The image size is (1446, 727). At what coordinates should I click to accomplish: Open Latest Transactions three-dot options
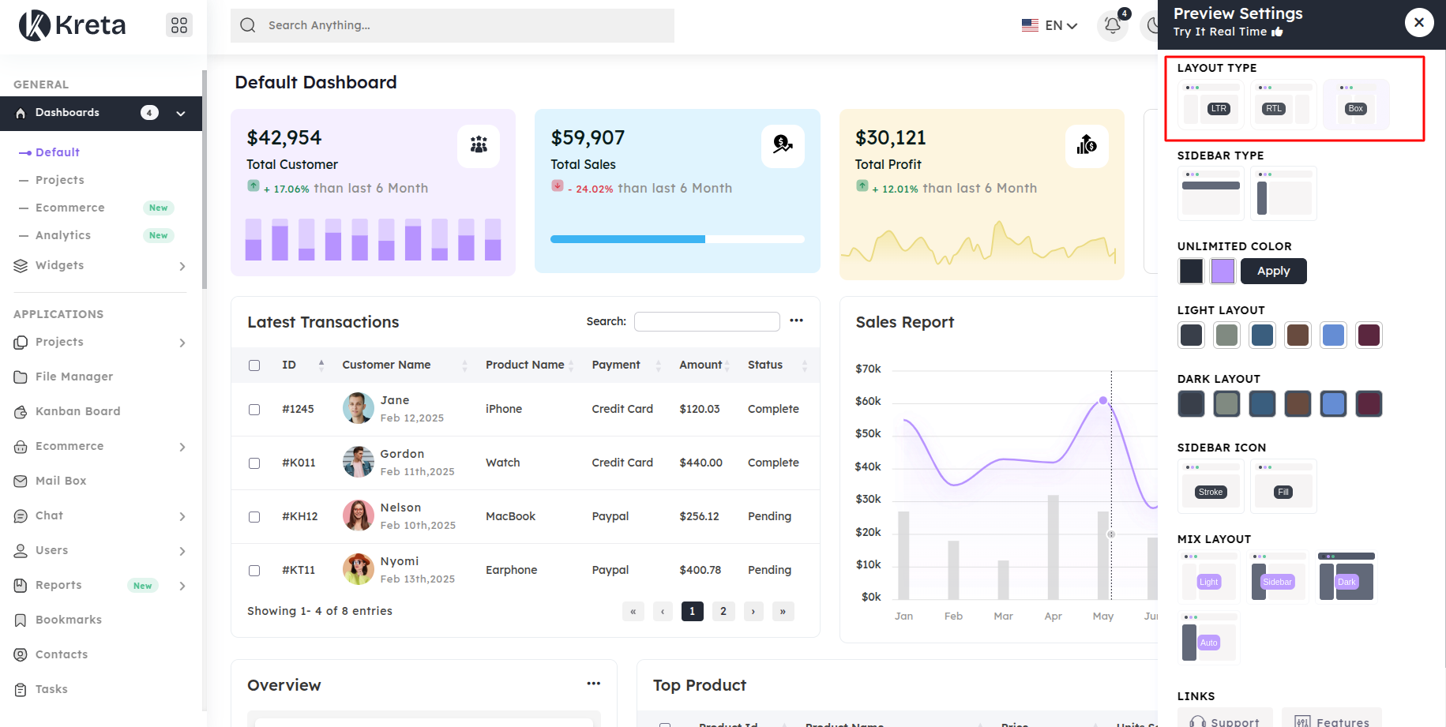(796, 320)
